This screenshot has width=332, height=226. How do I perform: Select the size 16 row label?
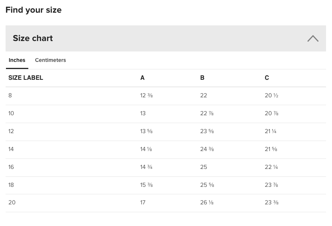click(x=11, y=167)
